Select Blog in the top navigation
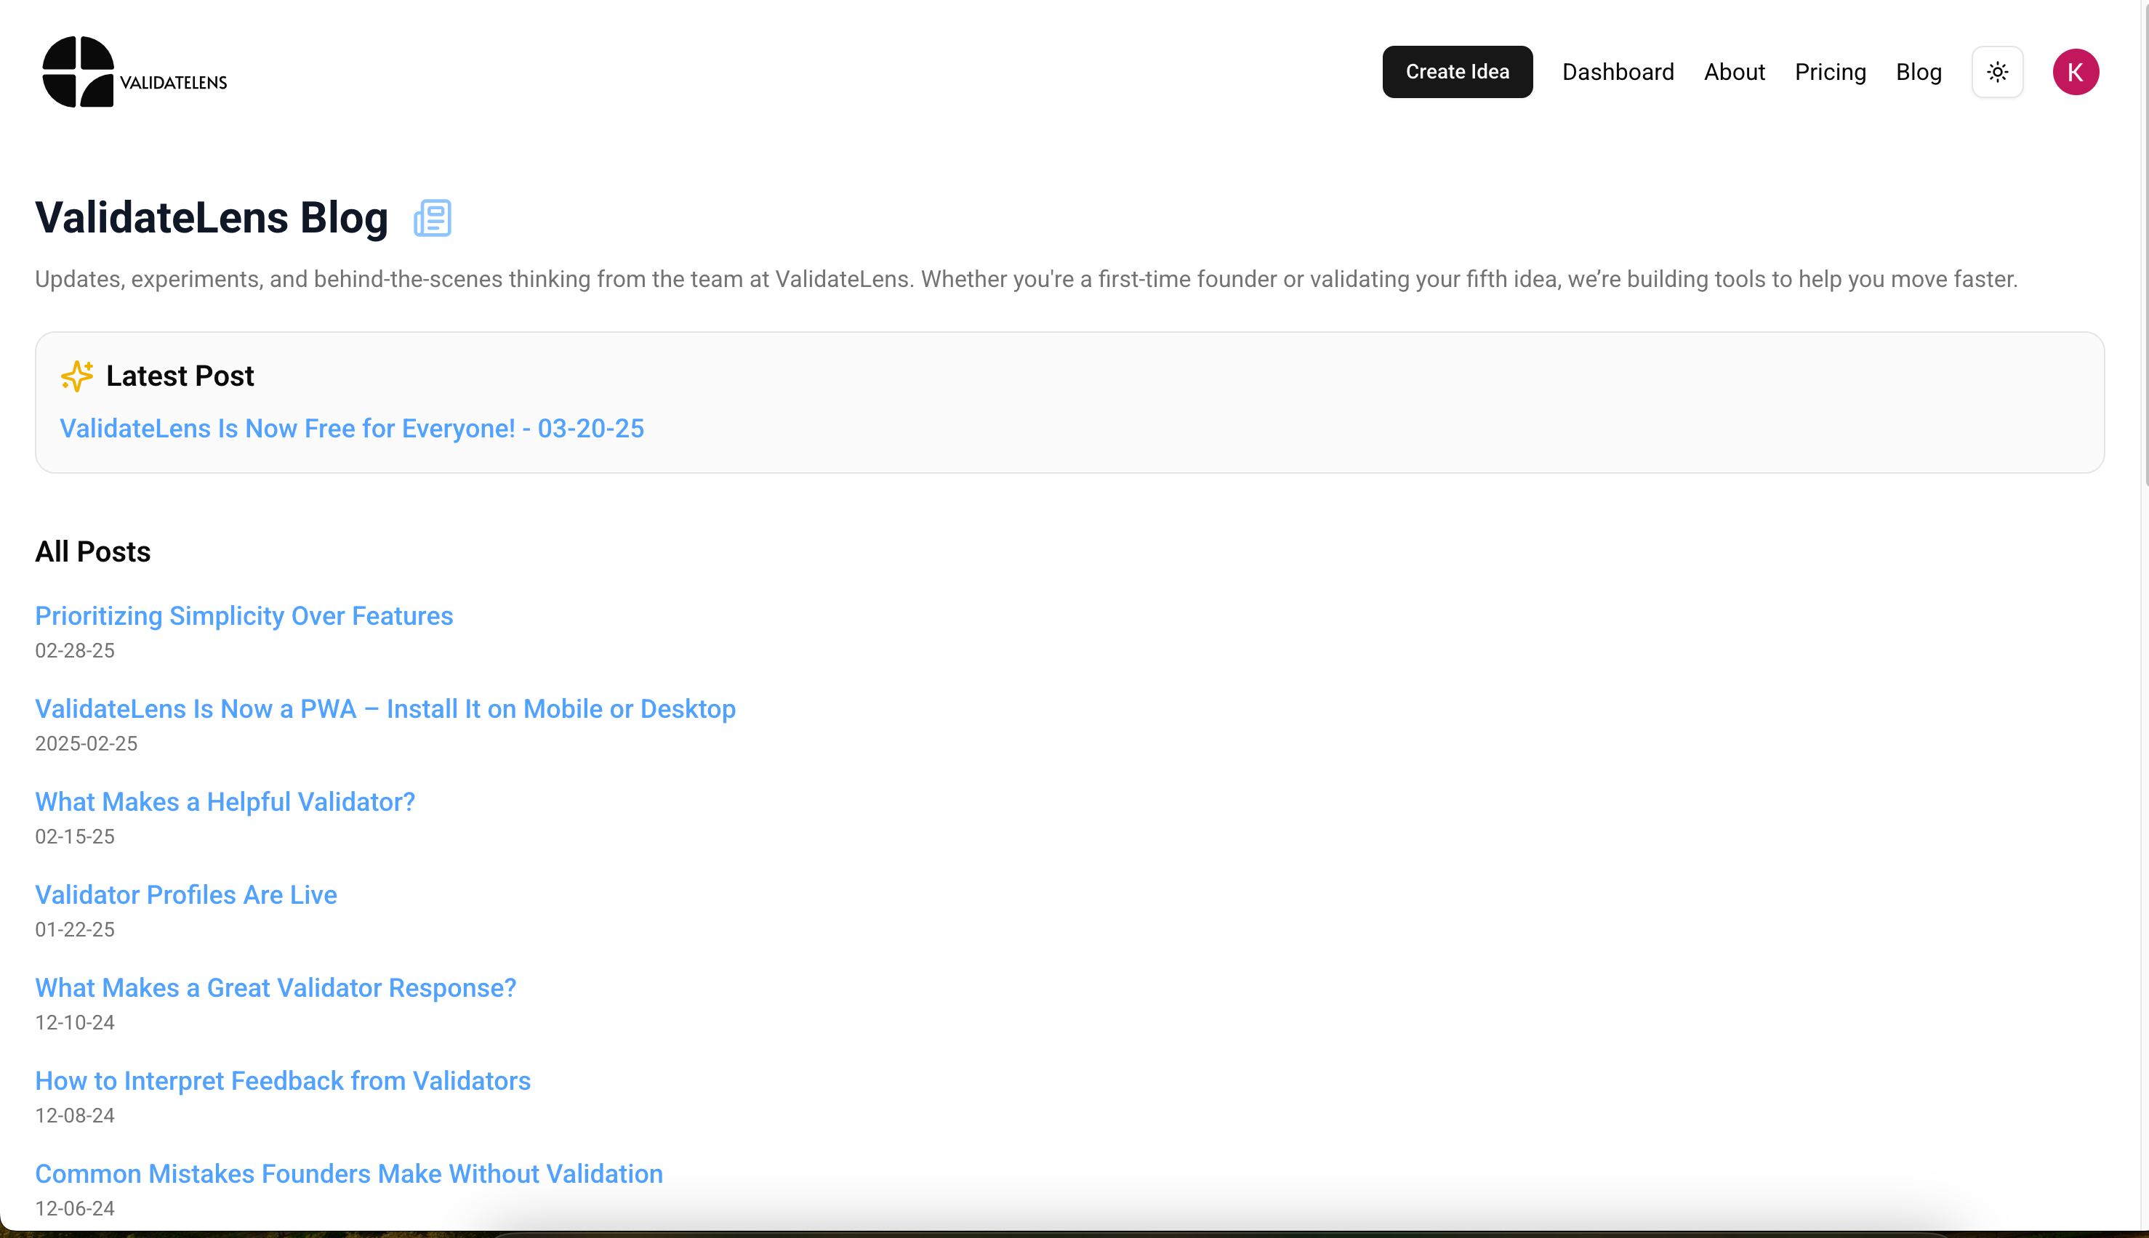 (1919, 72)
